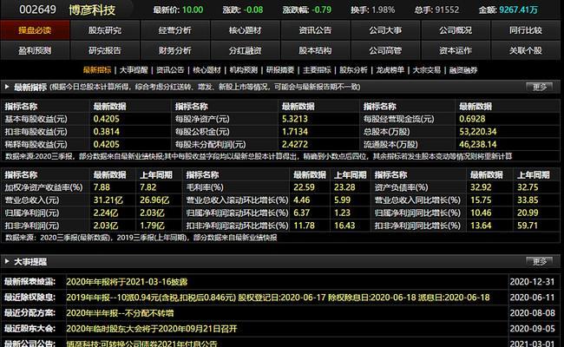Open 经营分析 tab

[174, 30]
